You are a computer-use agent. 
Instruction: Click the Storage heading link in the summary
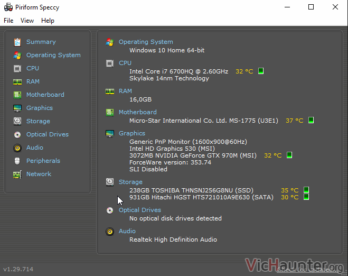tap(130, 182)
